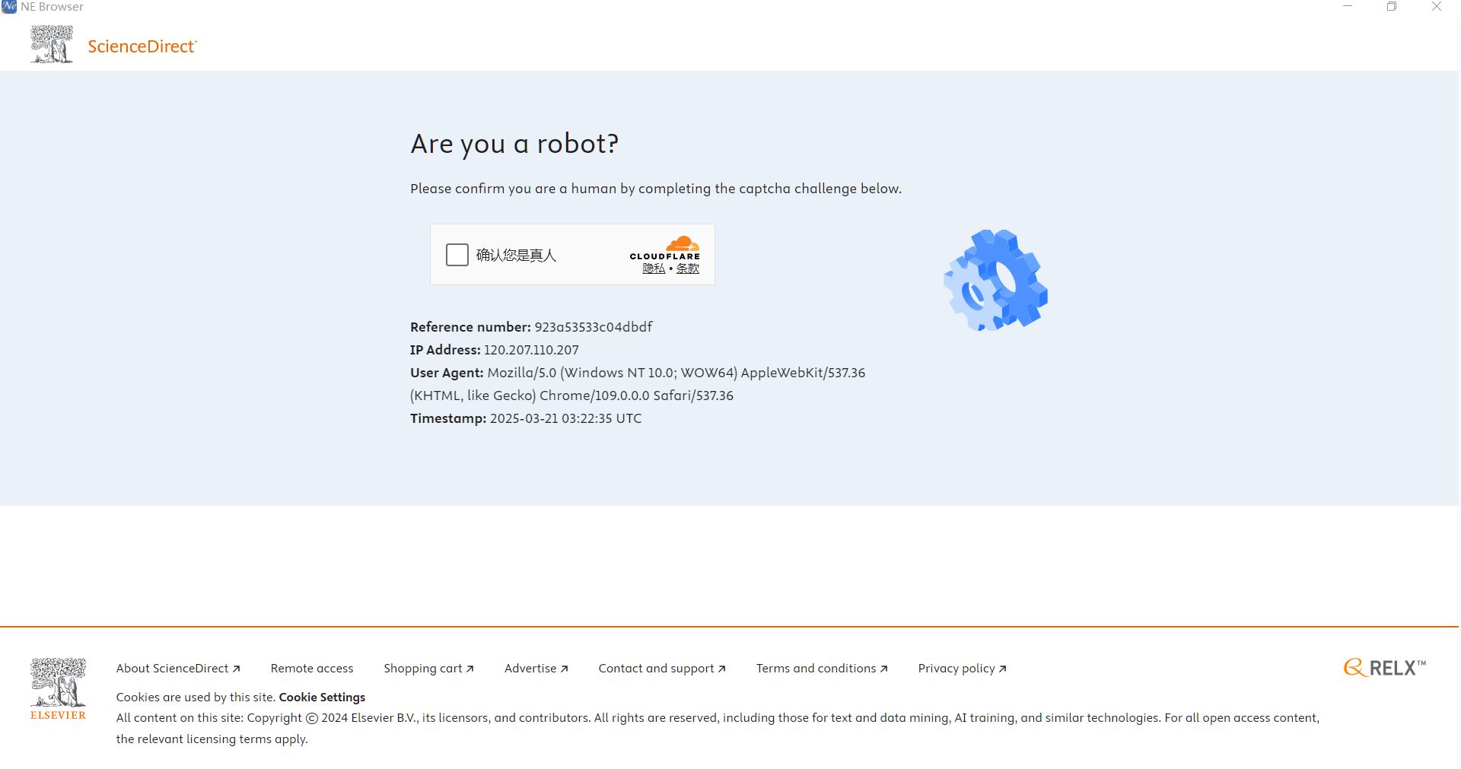Screen dimensions: 1461x769
Task: Click the Elsevier tree logo in header
Action: click(x=52, y=44)
